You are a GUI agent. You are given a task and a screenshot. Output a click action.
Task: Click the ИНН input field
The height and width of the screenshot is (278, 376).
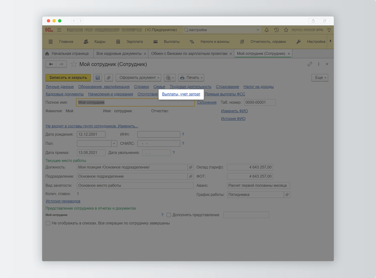[159, 134]
